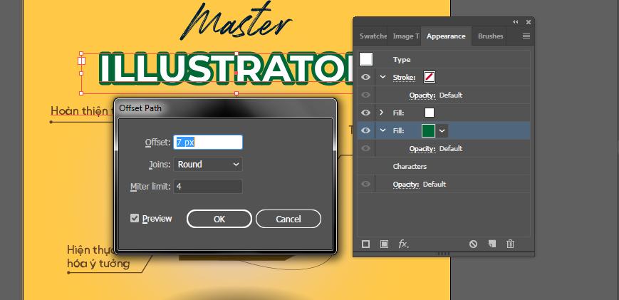Toggle visibility of the green Fill row
This screenshot has width=619, height=300.
(x=366, y=130)
